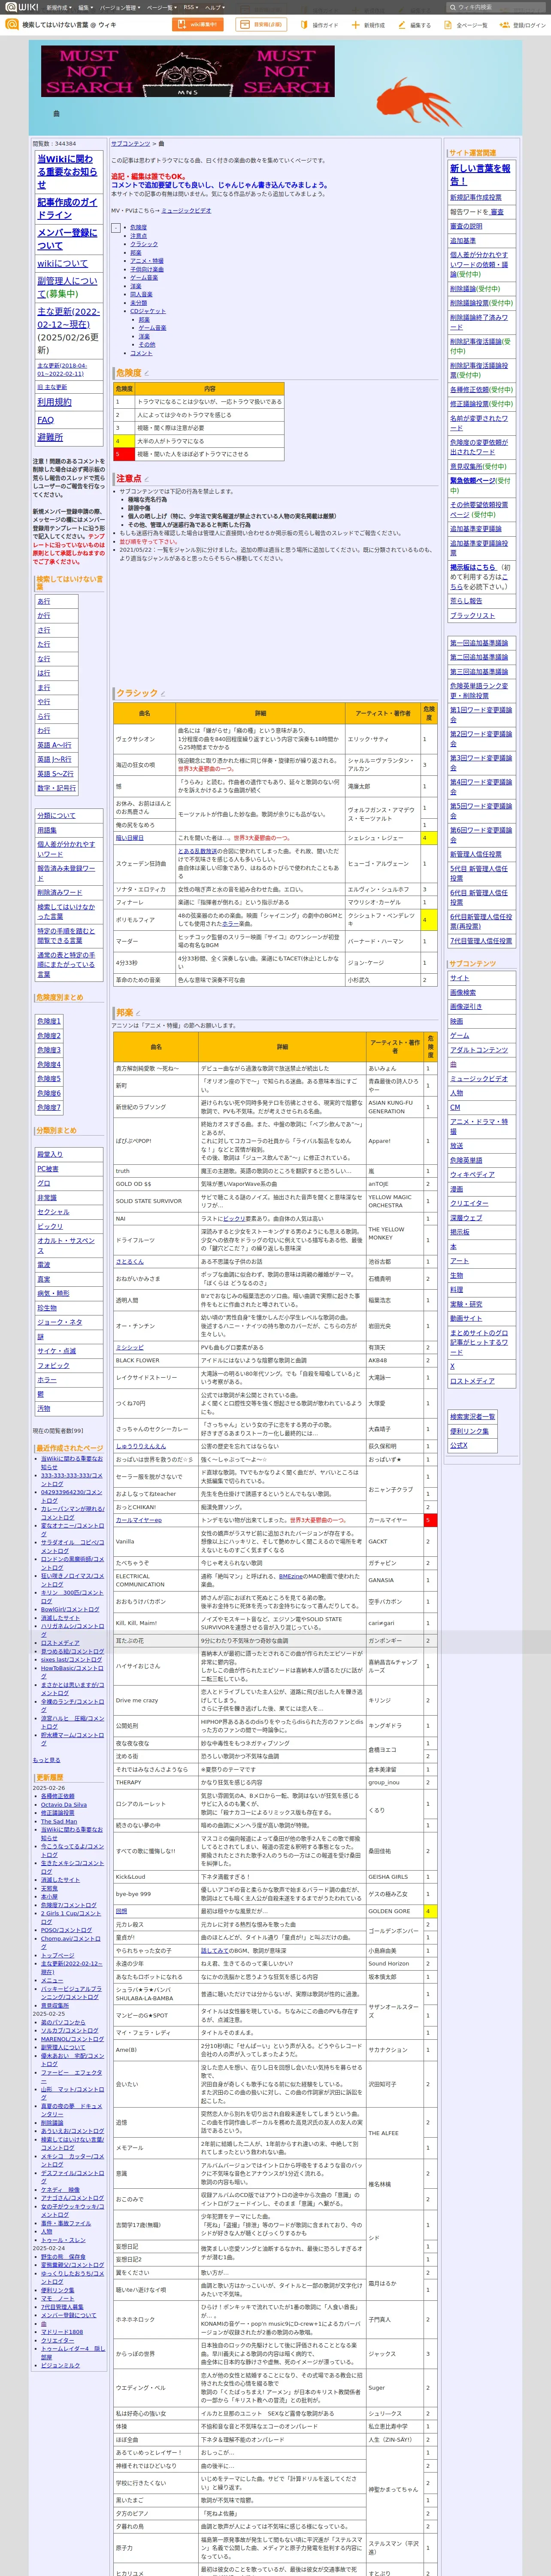Open the 便利リンク集 link in the right sidebar

pyautogui.click(x=469, y=1431)
